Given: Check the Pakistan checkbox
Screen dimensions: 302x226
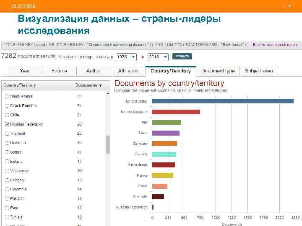Looking at the screenshot, I should pyautogui.click(x=7, y=198).
